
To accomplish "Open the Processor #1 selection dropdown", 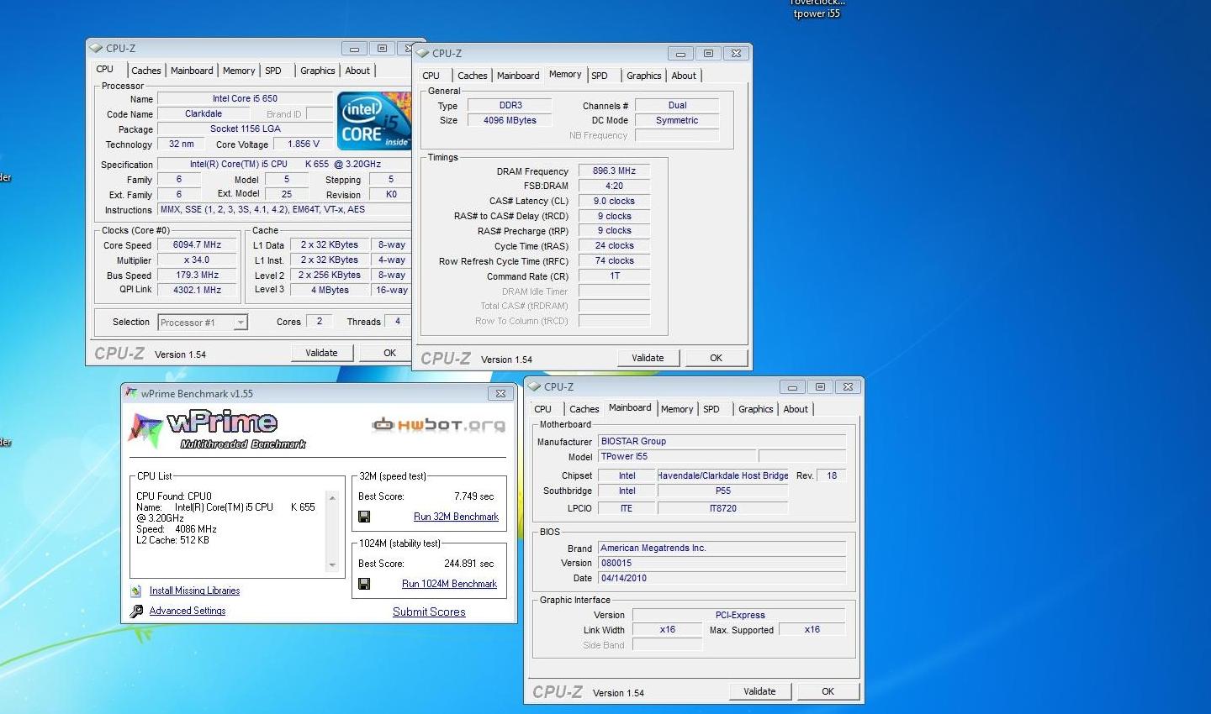I will tap(203, 322).
